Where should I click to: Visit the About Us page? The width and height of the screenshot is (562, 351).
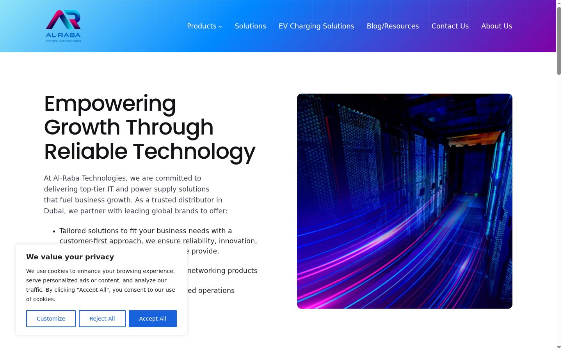point(497,26)
